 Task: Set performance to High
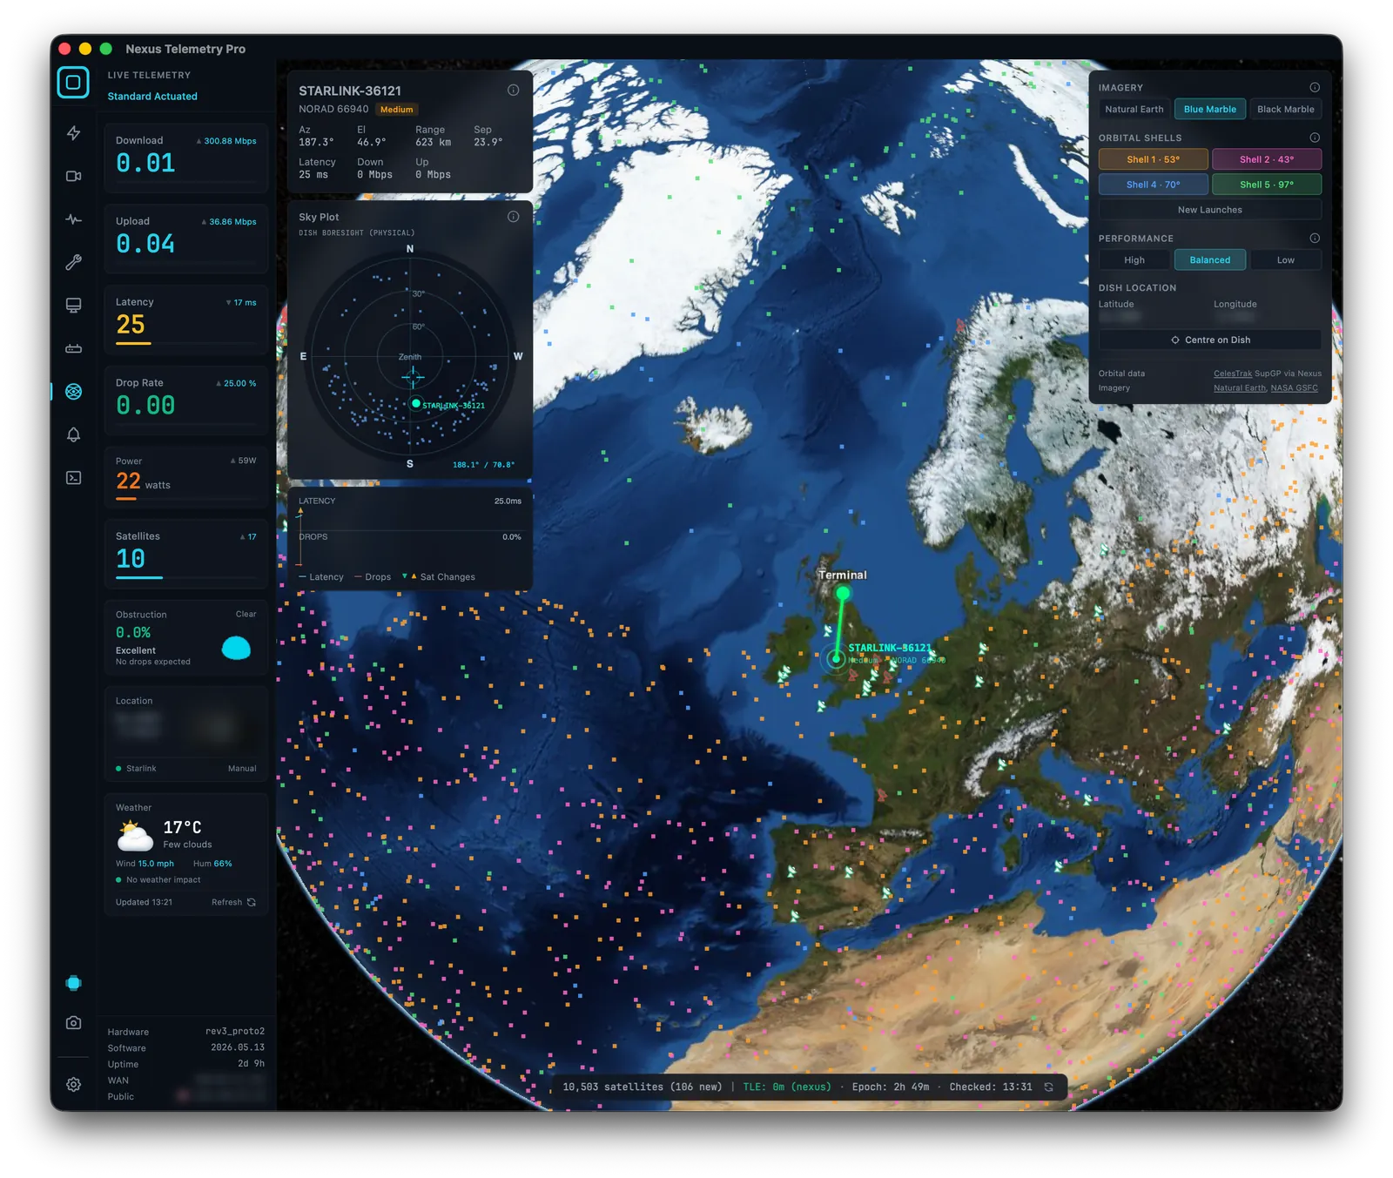[x=1134, y=259]
